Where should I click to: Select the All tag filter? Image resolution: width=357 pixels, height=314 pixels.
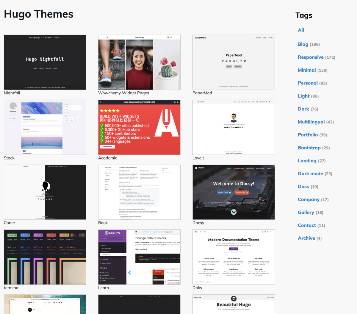(301, 30)
